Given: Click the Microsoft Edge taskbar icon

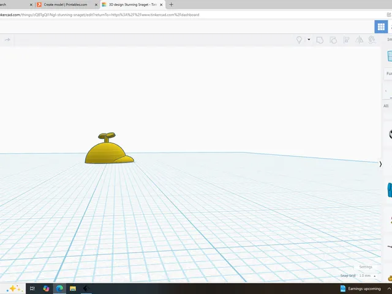Looking at the screenshot, I should tap(59, 288).
